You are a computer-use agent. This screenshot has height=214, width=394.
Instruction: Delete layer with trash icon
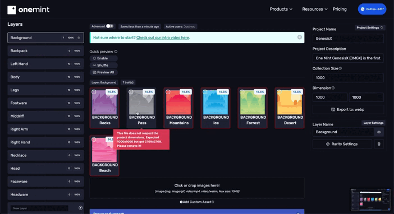tap(379, 144)
